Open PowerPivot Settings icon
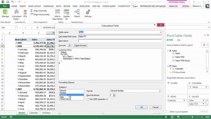This screenshot has height=119, width=211. pyautogui.click(x=88, y=14)
